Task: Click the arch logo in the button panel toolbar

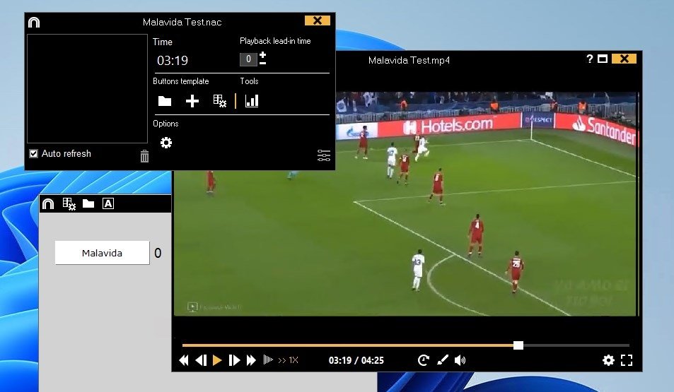Action: click(x=48, y=203)
